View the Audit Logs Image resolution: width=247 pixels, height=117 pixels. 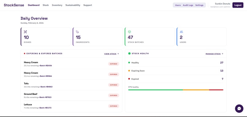[188, 5]
